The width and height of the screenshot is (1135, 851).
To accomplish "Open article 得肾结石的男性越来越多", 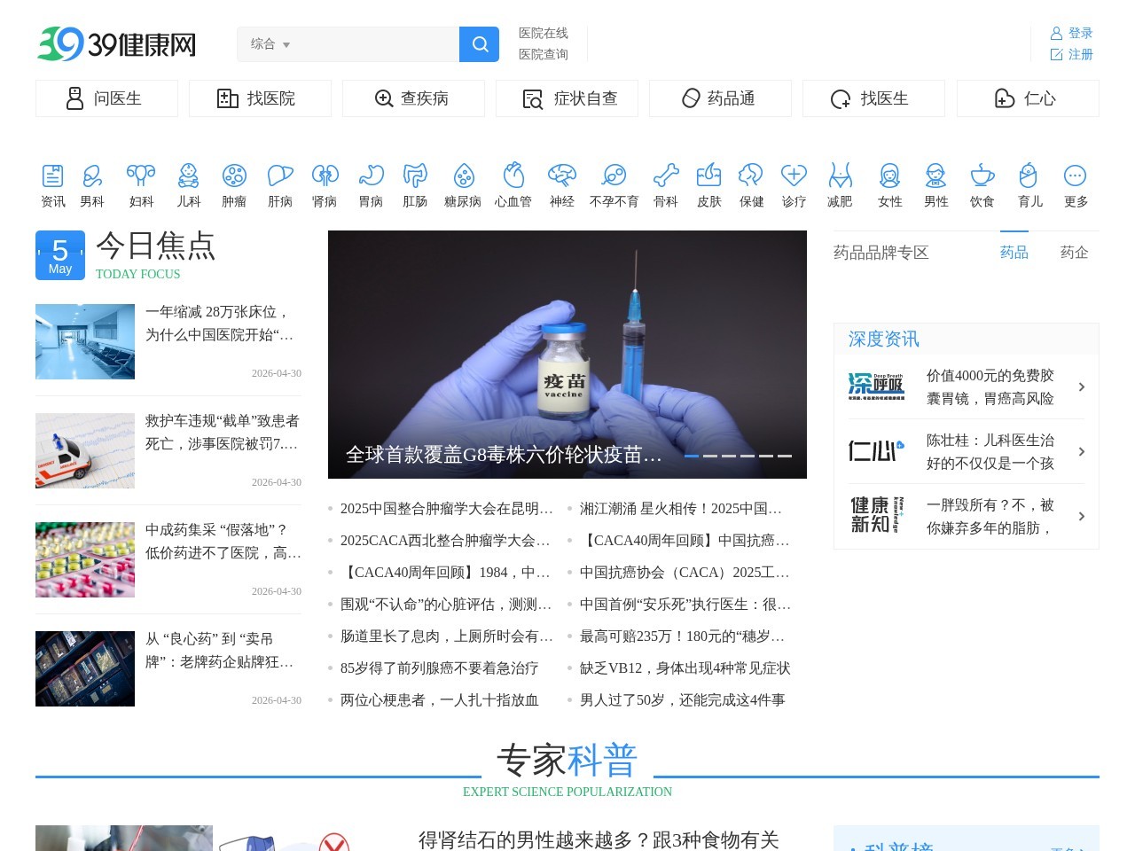I will coord(599,839).
